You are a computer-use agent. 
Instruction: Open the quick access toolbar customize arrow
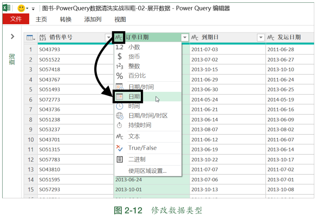[x=33, y=9]
